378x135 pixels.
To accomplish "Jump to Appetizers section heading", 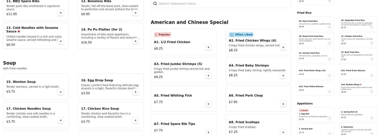I will tap(305, 103).
